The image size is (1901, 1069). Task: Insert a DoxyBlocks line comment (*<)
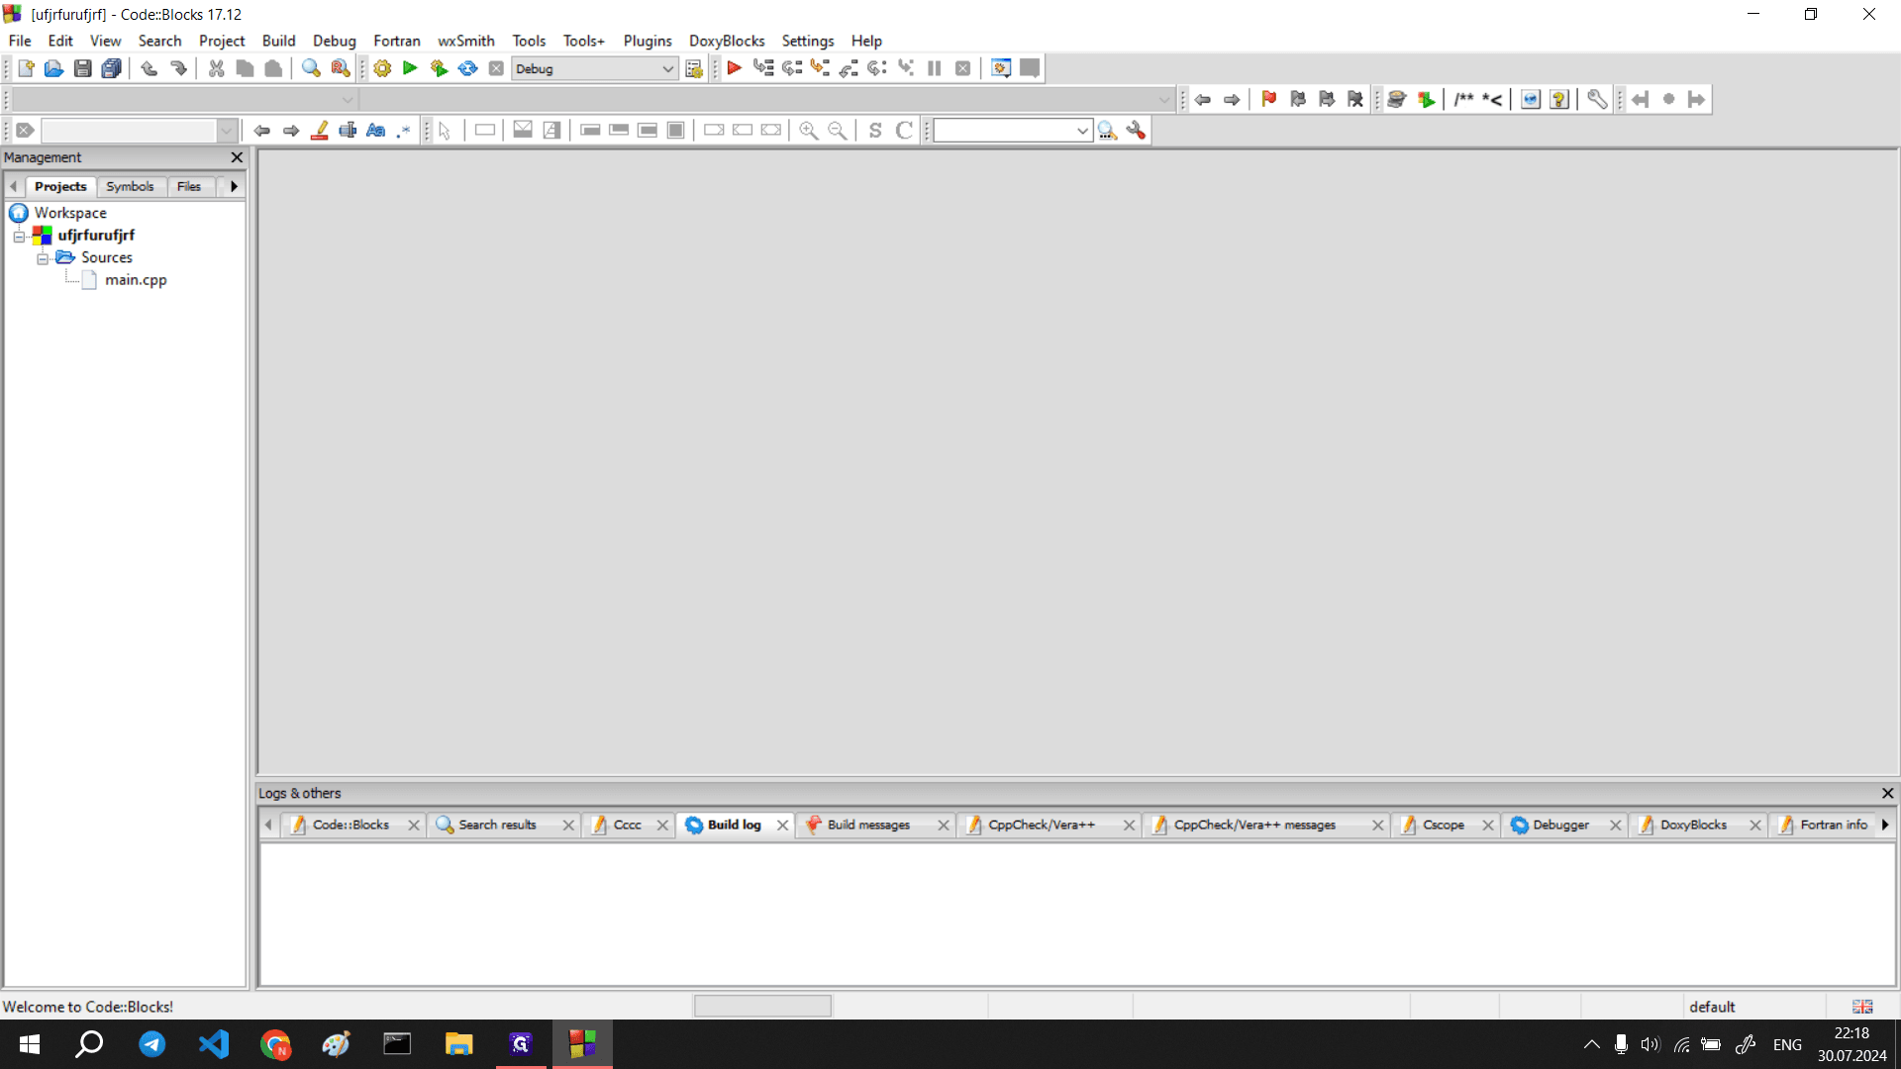[x=1492, y=99]
